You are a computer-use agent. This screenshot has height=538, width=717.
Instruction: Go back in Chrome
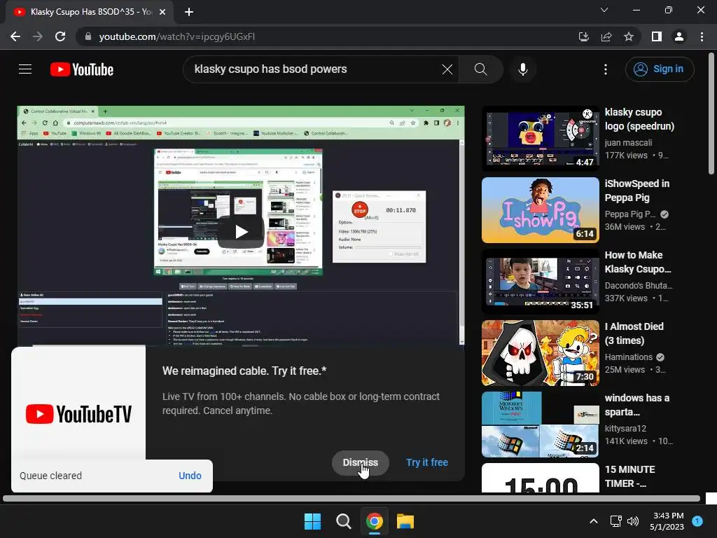coord(15,36)
